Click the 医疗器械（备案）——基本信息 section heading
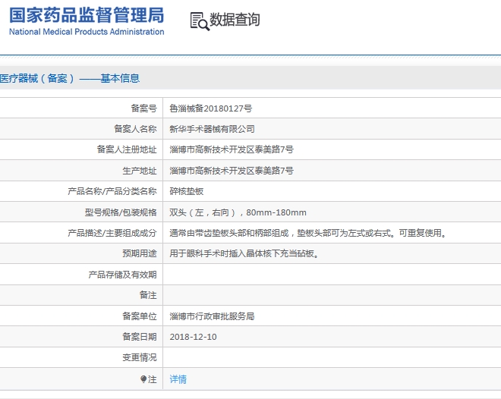The image size is (501, 399). coord(70,78)
